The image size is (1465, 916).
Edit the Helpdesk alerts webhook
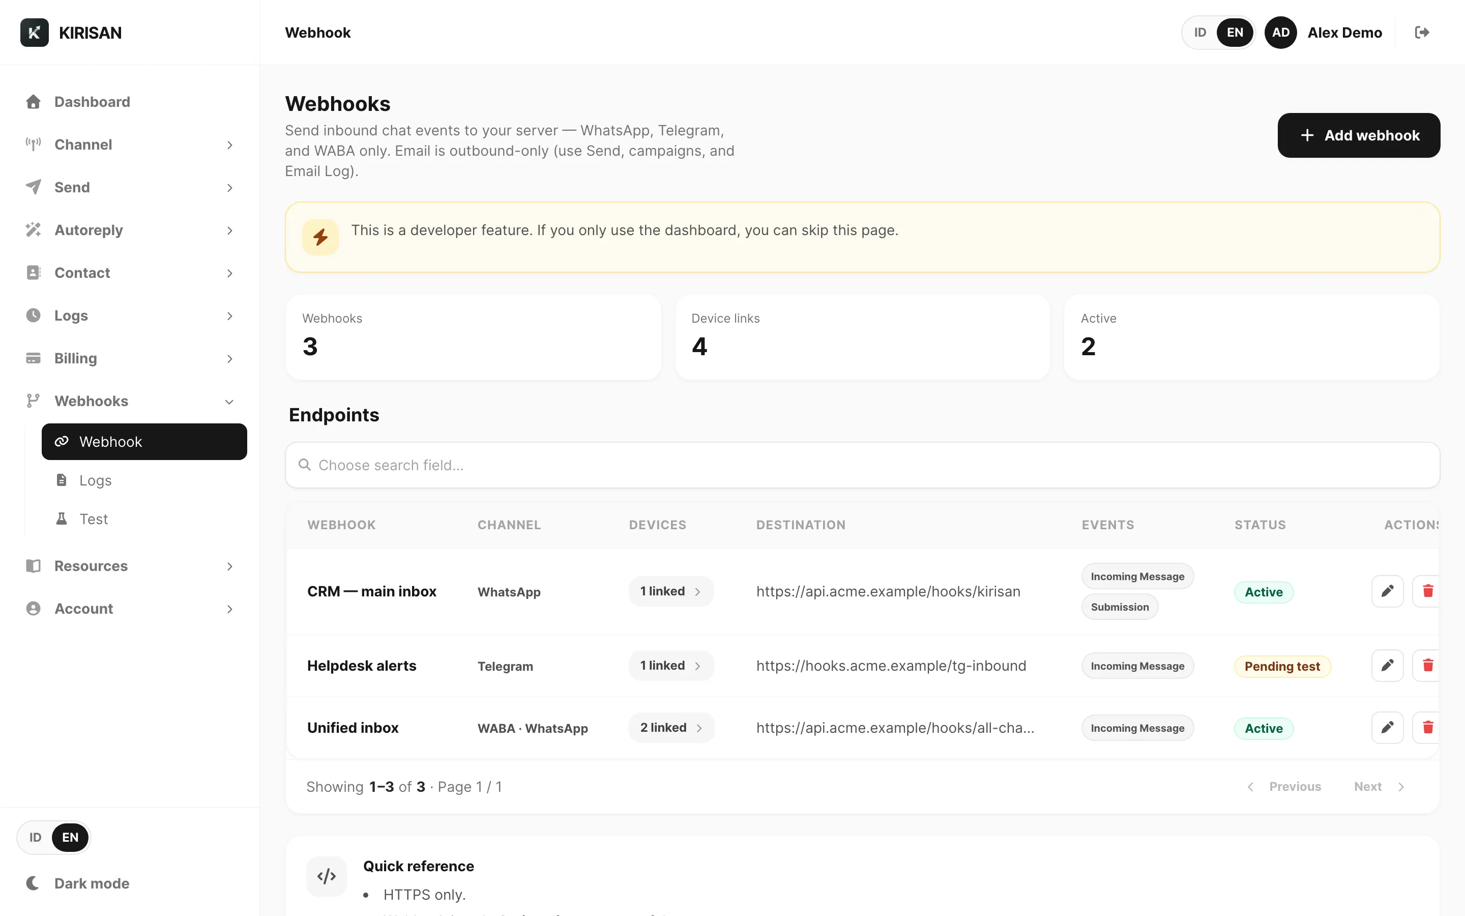tap(1387, 666)
